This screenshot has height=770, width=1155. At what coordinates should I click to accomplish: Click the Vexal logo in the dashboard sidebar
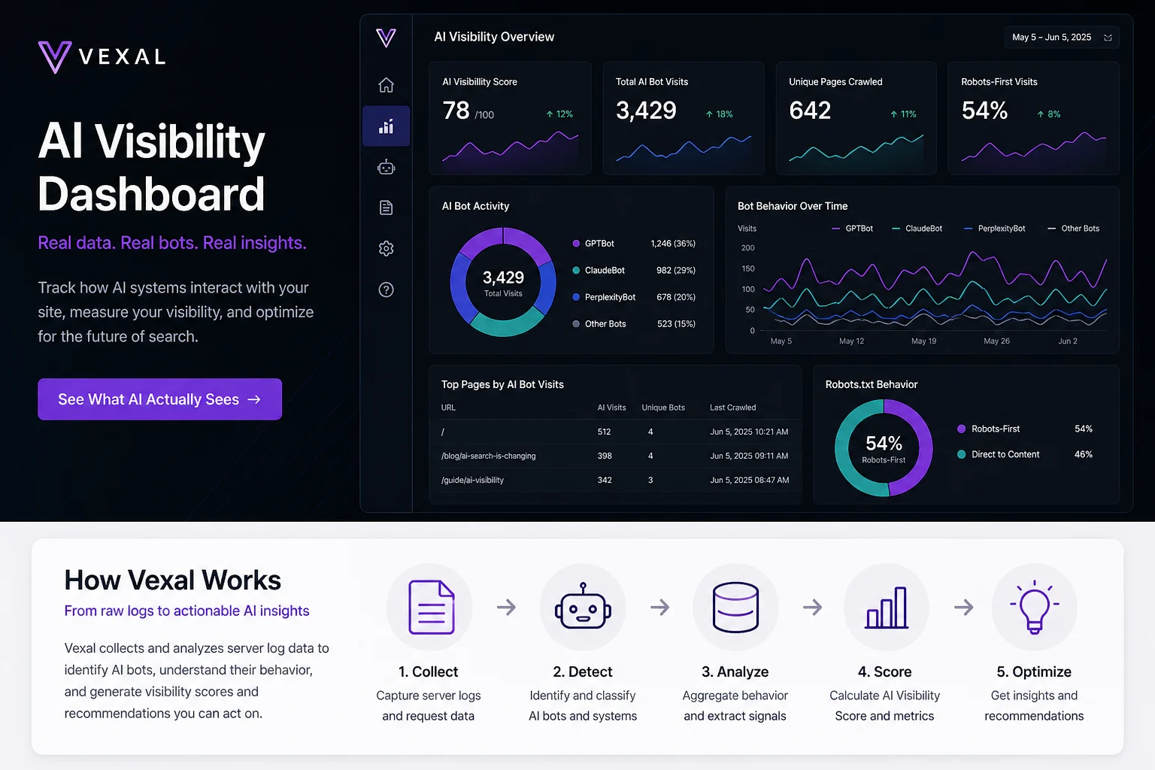pyautogui.click(x=386, y=38)
